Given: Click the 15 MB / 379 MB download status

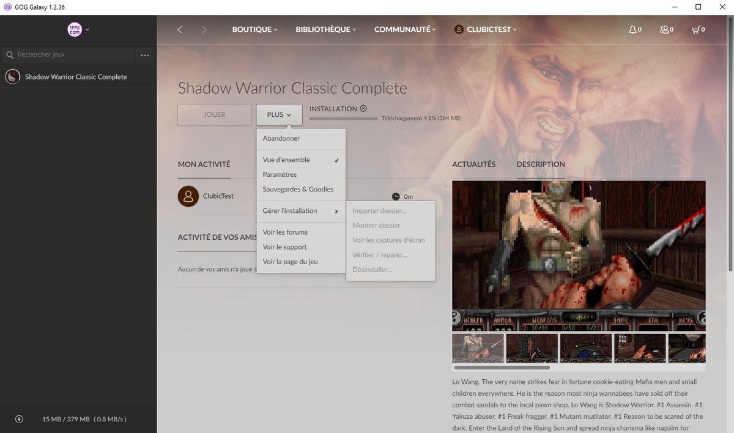Looking at the screenshot, I should (x=84, y=420).
